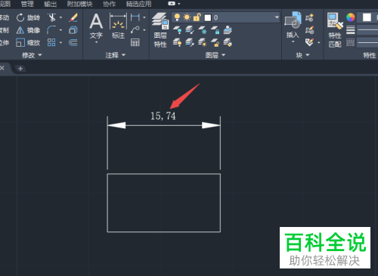Click the Explode box icon

(x=73, y=30)
